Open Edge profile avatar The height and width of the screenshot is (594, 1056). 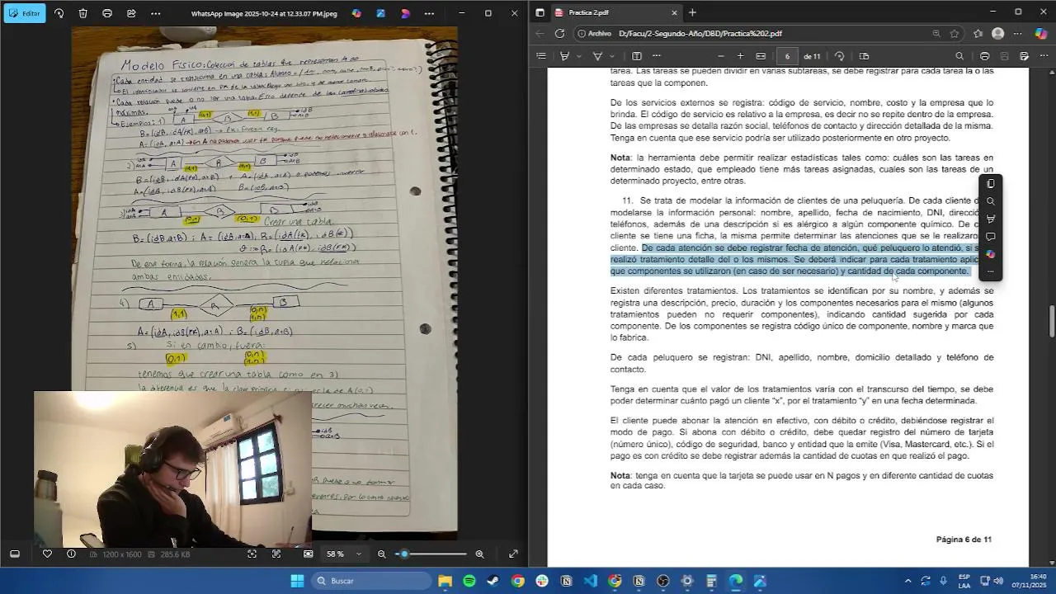tap(997, 34)
